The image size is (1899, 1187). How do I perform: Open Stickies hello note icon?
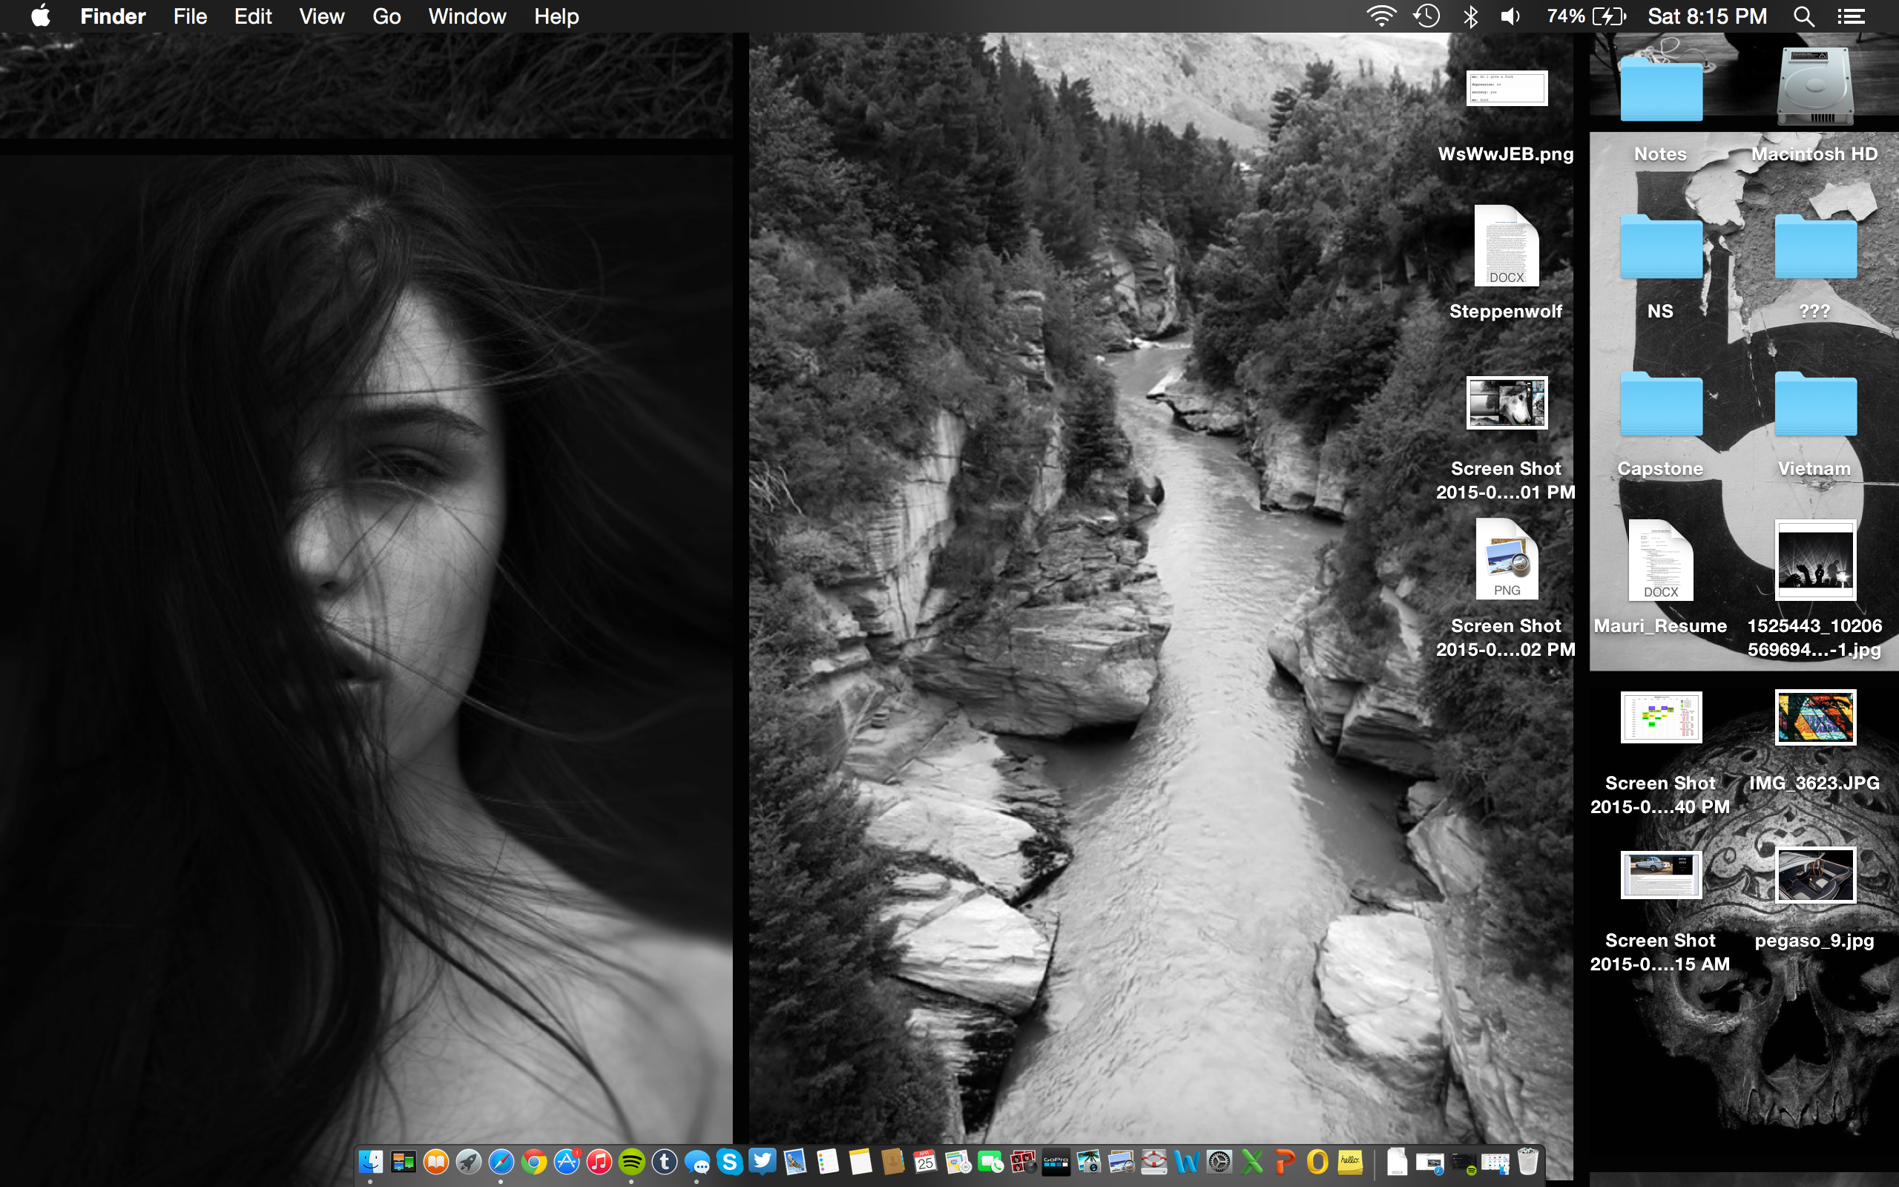coord(1351,1161)
